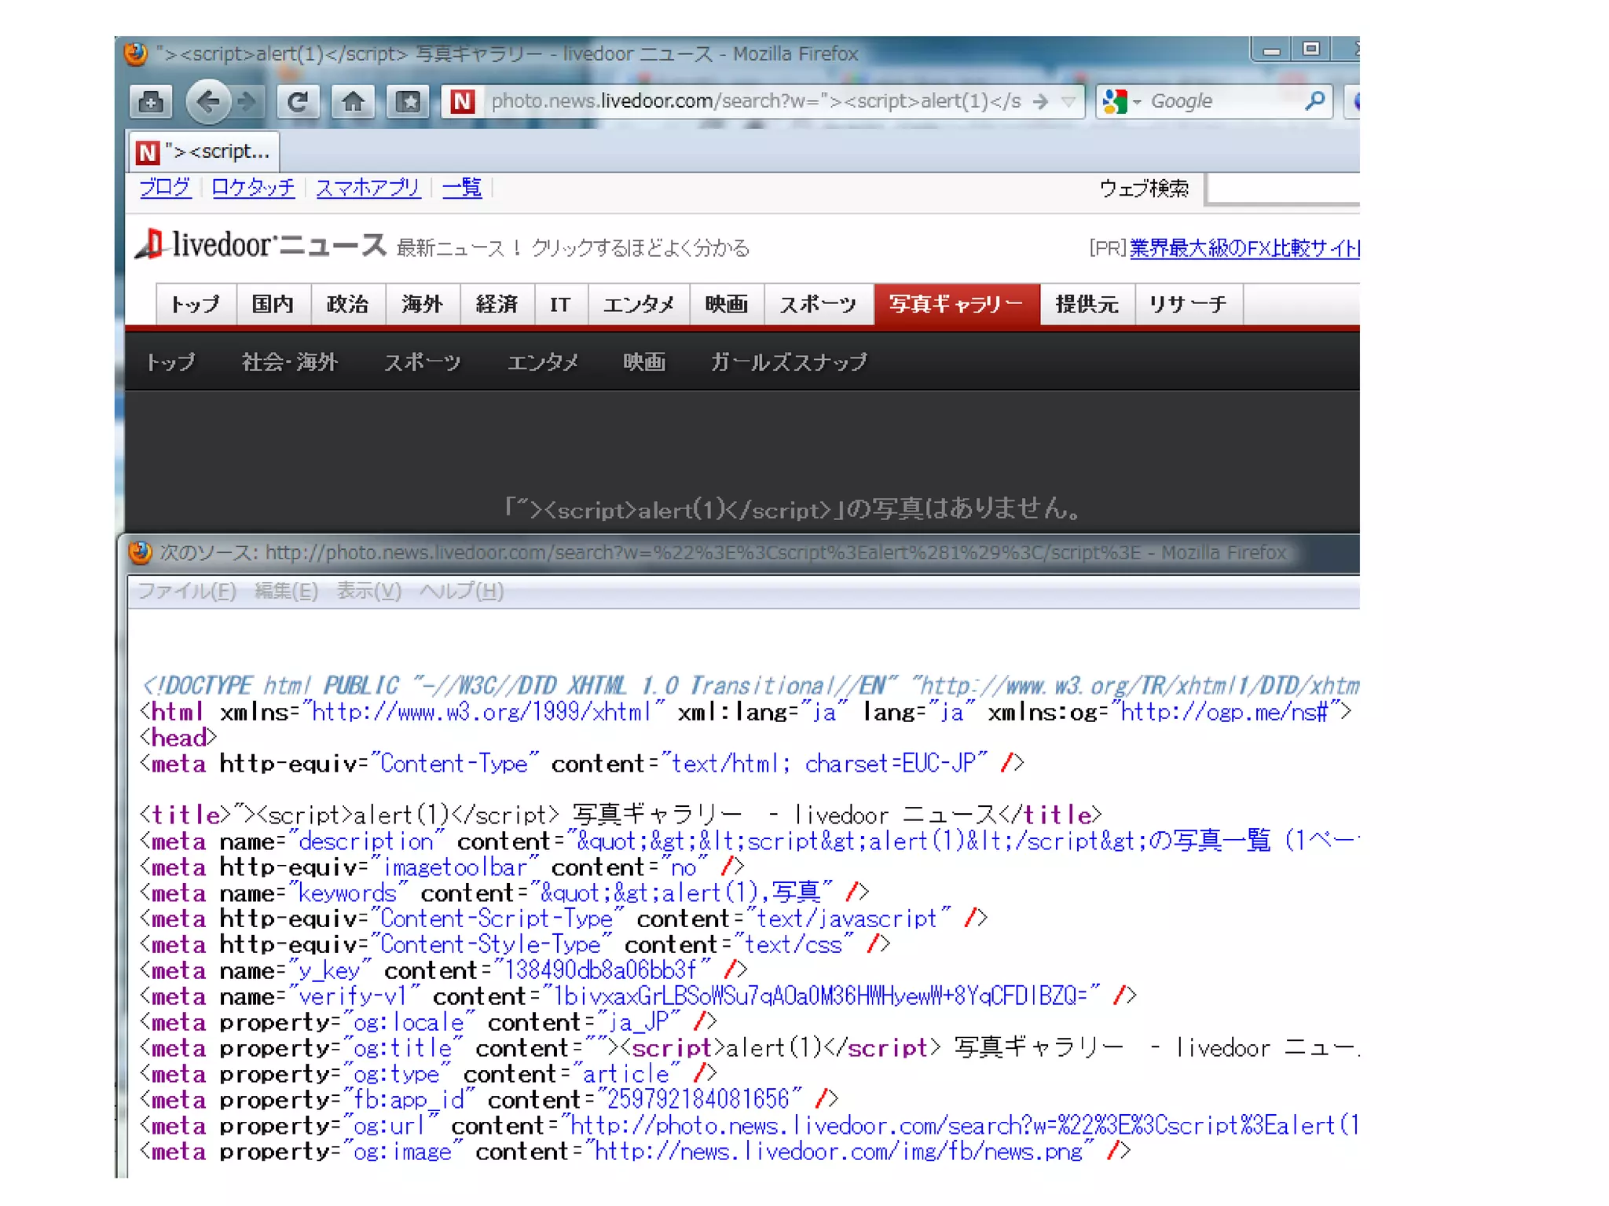Select the 経済 navigation tab
1609x1206 pixels.
click(497, 304)
